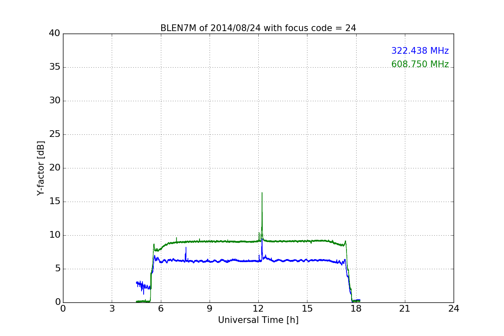The image size is (504, 336).
Task: Click the x-axis tick label '21'
Action: point(405,309)
